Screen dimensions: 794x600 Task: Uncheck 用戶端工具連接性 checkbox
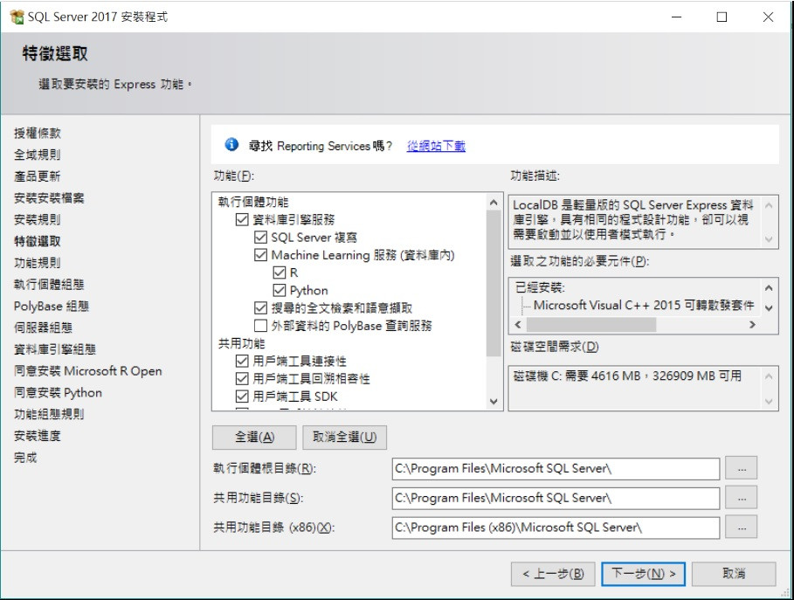coord(242,361)
